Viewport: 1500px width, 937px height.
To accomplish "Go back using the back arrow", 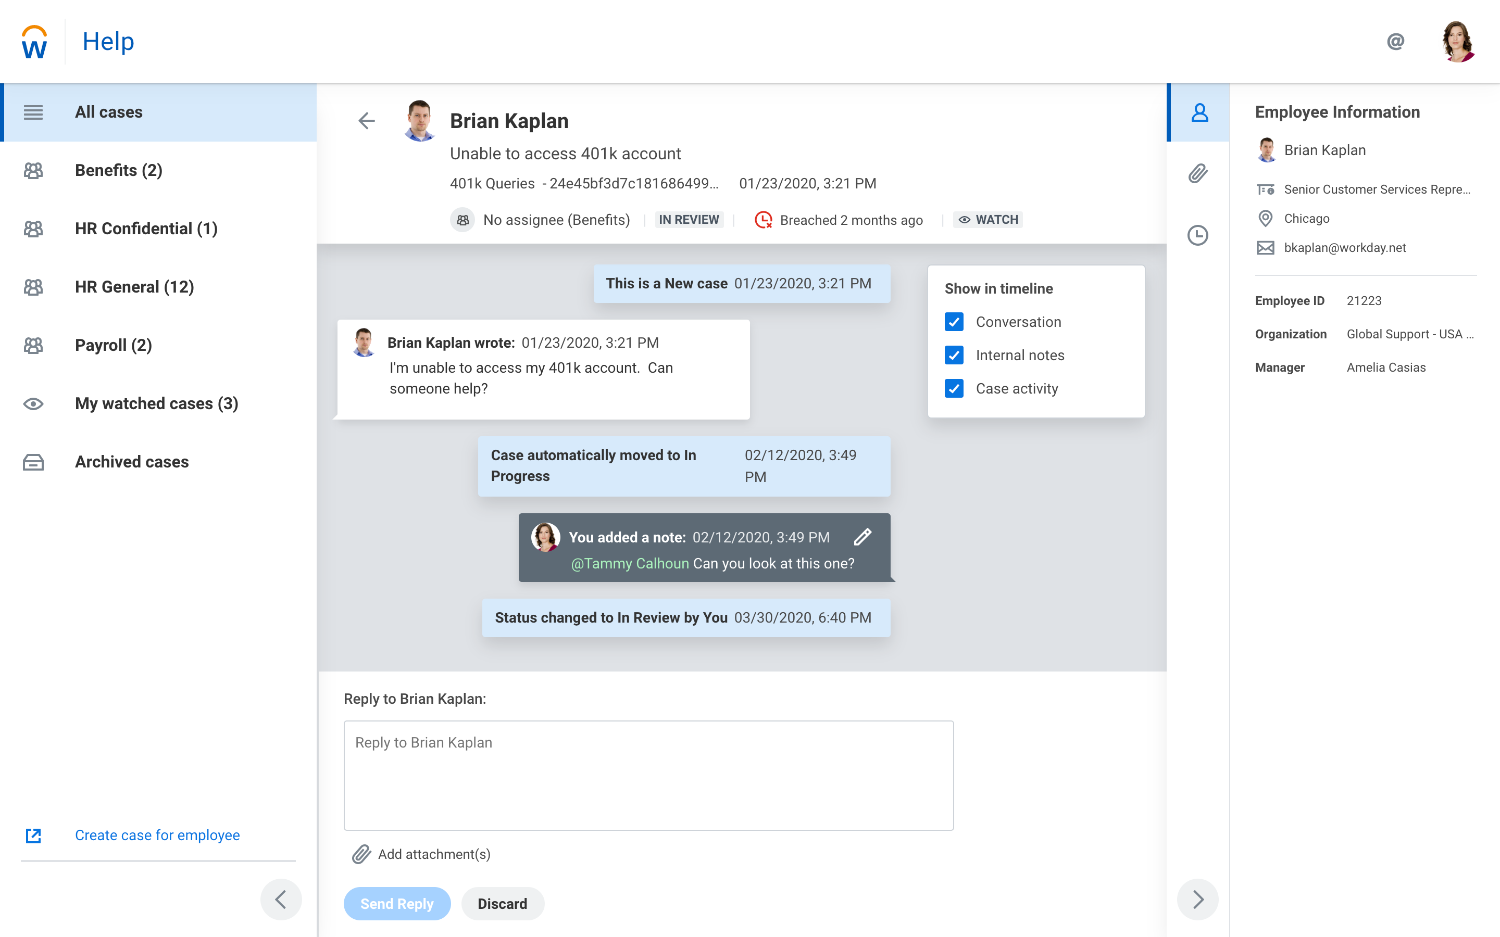I will click(x=366, y=121).
